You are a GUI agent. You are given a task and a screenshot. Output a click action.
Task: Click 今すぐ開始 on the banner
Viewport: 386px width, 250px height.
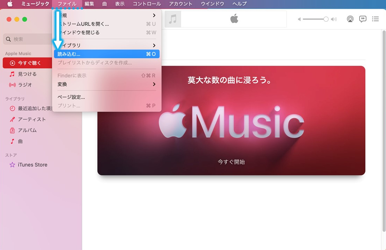pos(231,162)
